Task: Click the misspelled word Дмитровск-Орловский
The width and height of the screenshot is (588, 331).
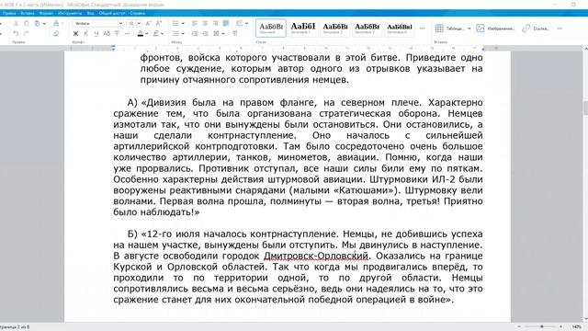Action: point(316,256)
